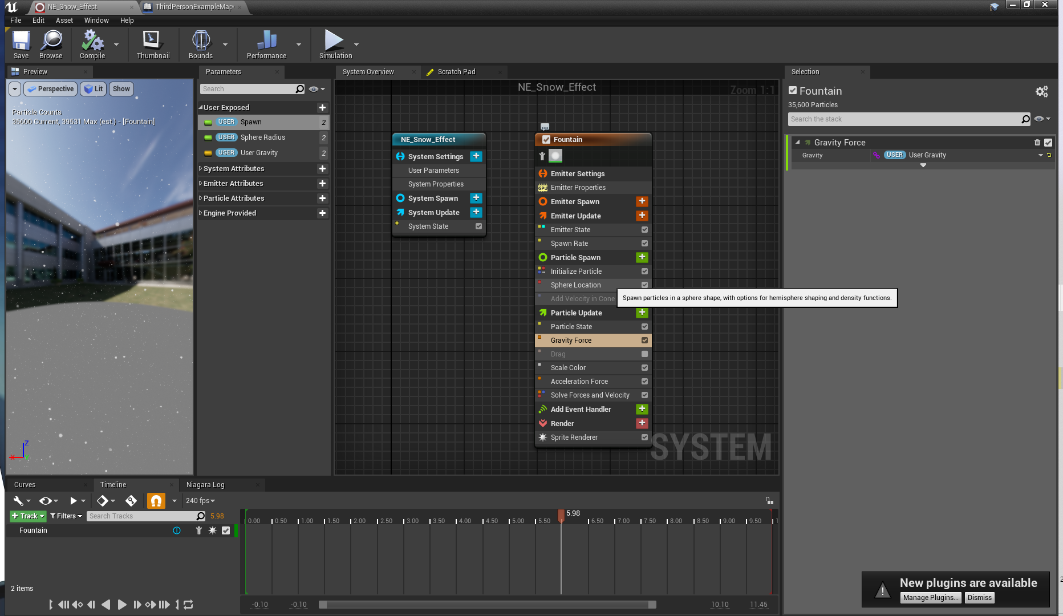Image resolution: width=1063 pixels, height=616 pixels.
Task: Play the timeline forward
Action: [122, 605]
